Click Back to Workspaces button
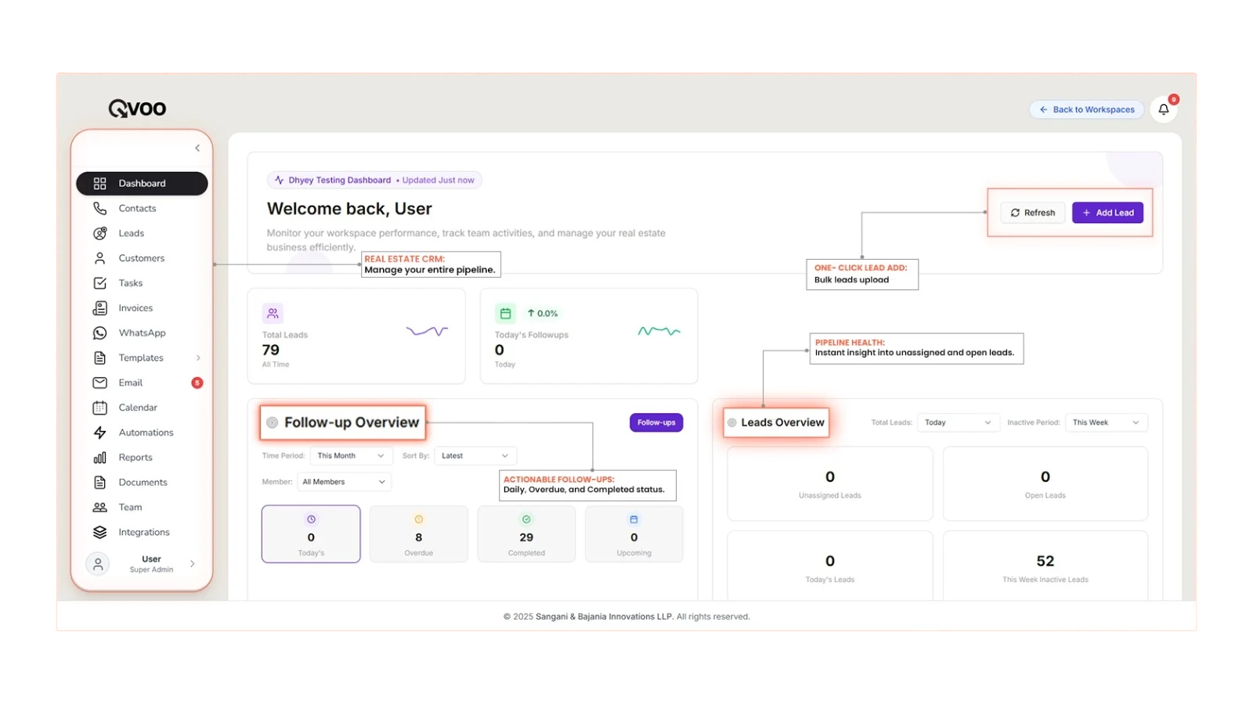 [x=1086, y=110]
